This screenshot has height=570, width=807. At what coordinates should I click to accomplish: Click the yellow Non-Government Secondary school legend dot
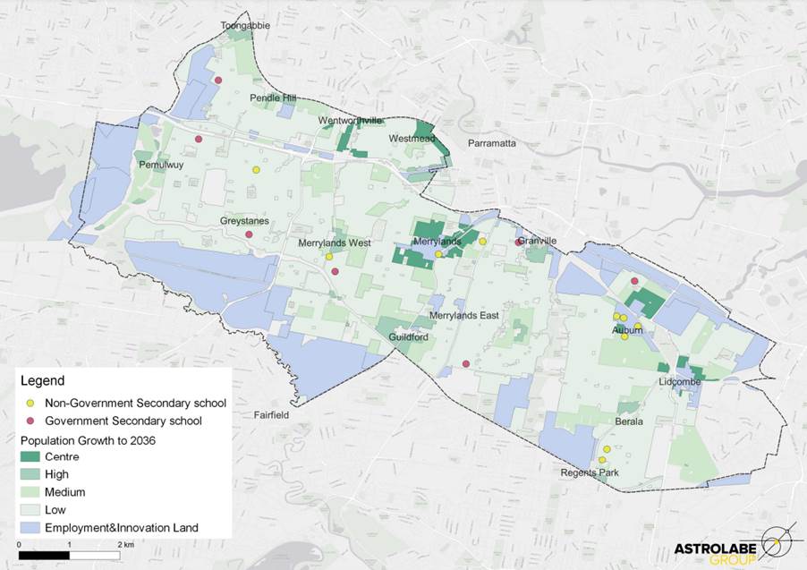(30, 403)
